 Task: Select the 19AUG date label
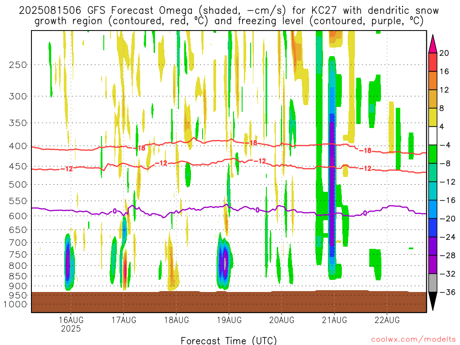tap(229, 320)
